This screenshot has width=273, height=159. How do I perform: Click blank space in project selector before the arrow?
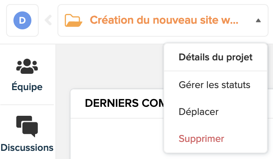(247, 20)
